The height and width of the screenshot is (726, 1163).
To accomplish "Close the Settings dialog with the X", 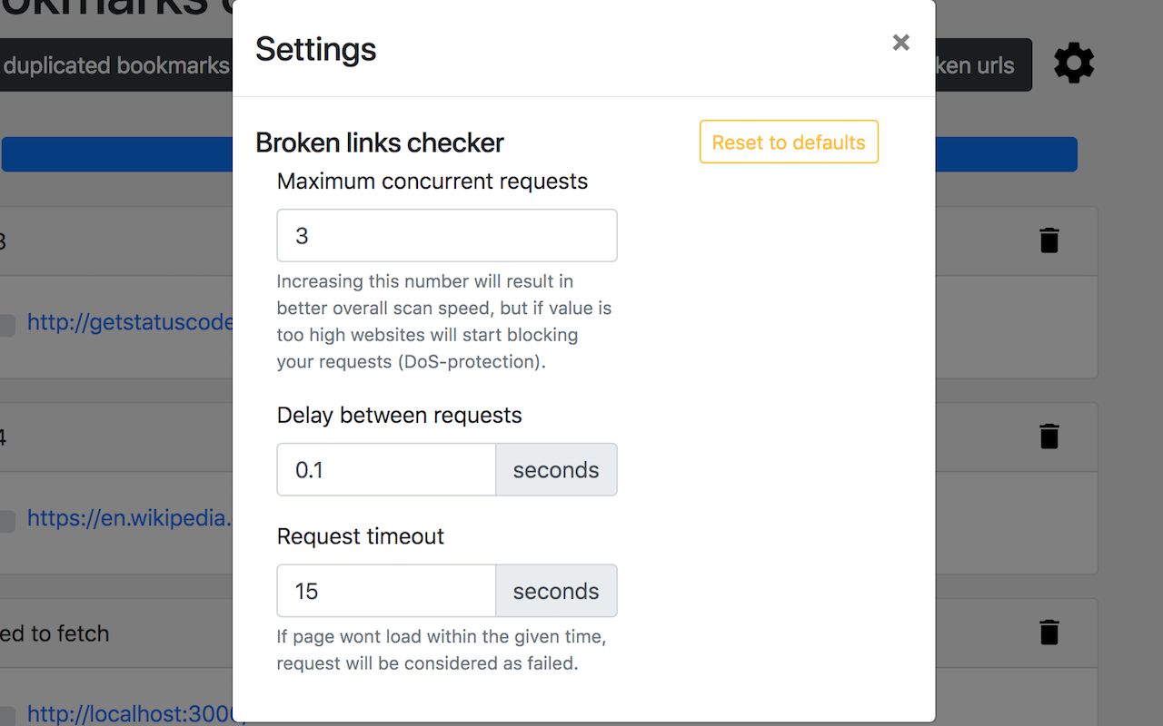I will click(x=900, y=43).
